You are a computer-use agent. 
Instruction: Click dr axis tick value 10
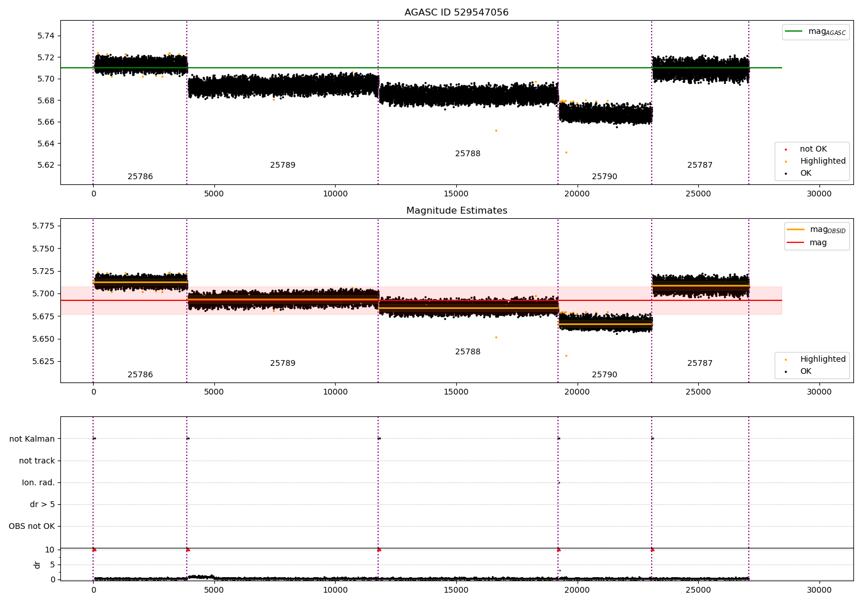(x=50, y=550)
